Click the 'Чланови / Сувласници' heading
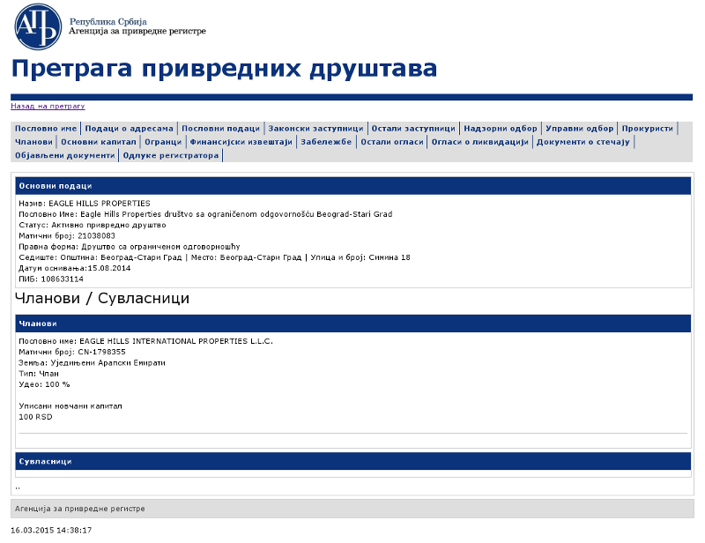This screenshot has height=543, width=705. point(102,298)
